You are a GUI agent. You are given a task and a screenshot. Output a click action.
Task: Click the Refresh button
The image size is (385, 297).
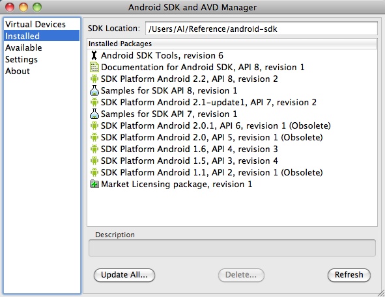point(349,275)
